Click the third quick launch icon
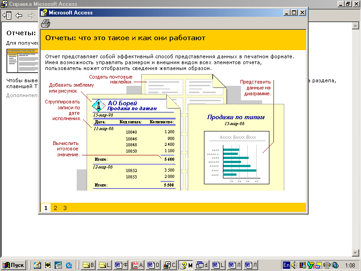This screenshot has width=361, height=271. (58, 265)
